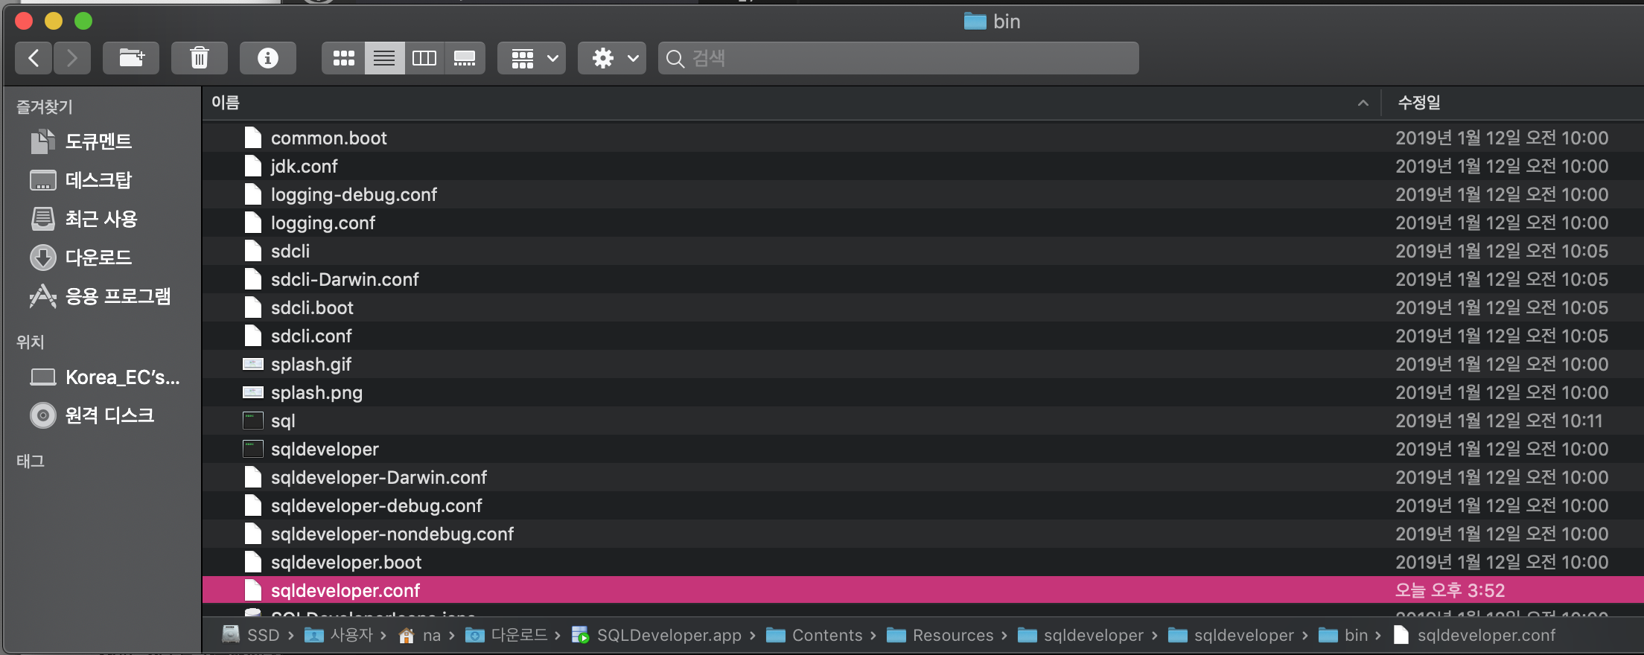Open 다운로드 in the sidebar
Screen dimensions: 1644x655
[x=98, y=257]
